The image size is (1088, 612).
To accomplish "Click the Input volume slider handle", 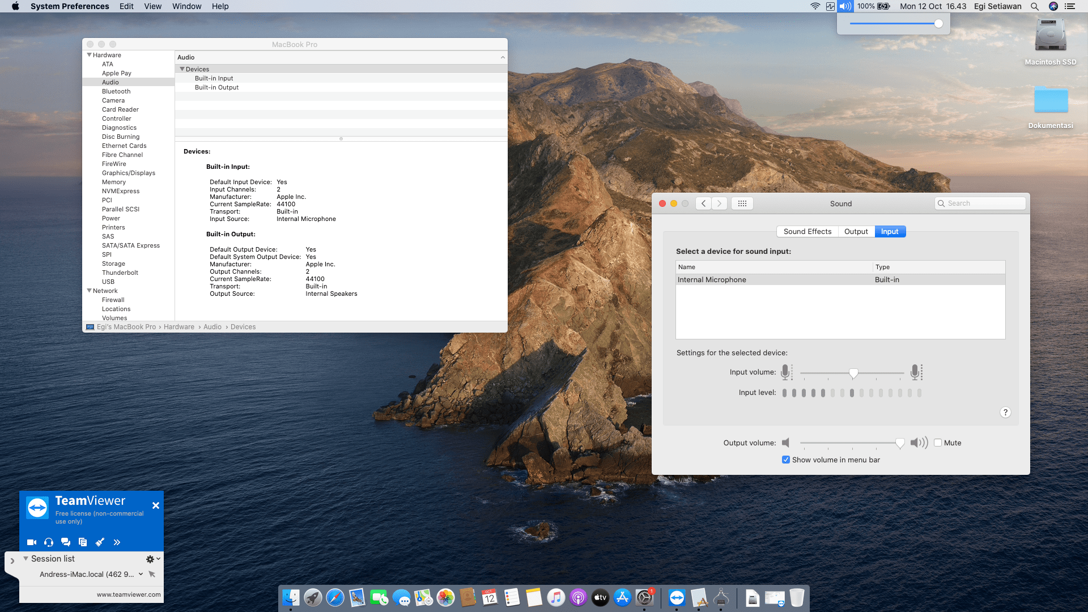I will 853,373.
